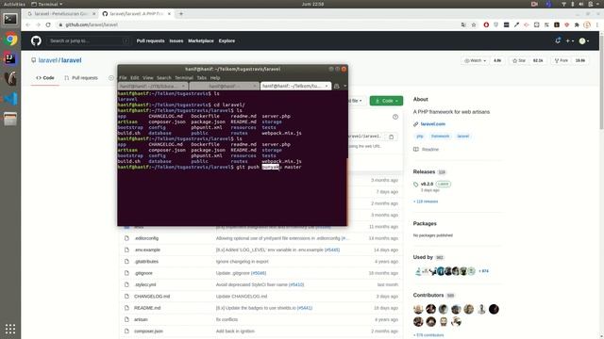Open terminal View menu

[147, 77]
